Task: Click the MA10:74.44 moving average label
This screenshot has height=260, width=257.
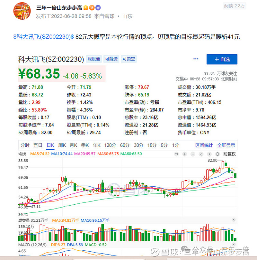Action: (62, 154)
